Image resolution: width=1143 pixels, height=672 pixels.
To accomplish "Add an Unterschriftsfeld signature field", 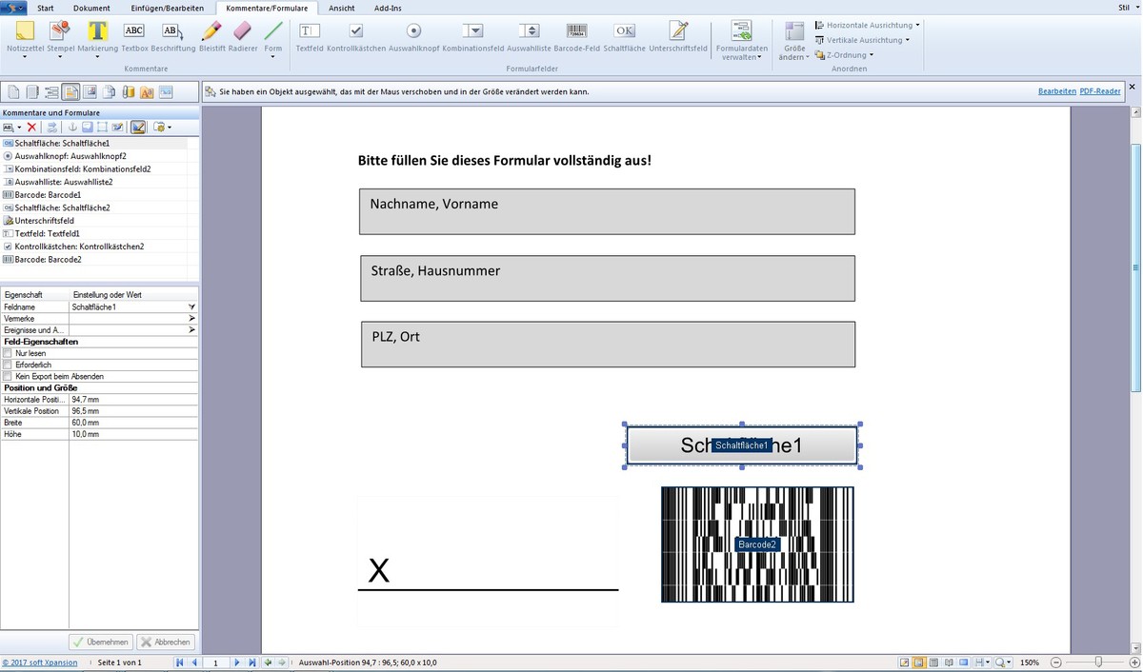I will point(678,35).
